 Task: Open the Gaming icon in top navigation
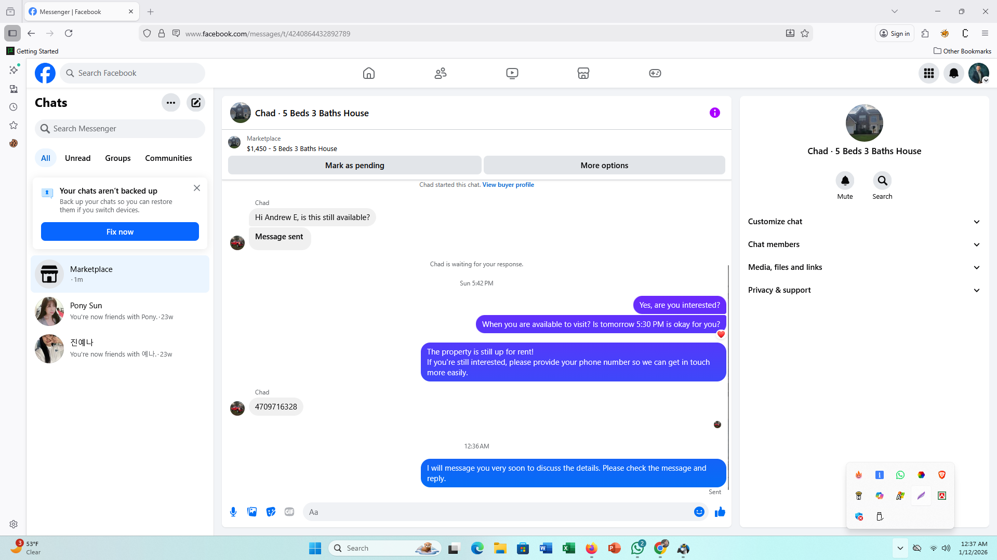pyautogui.click(x=655, y=73)
